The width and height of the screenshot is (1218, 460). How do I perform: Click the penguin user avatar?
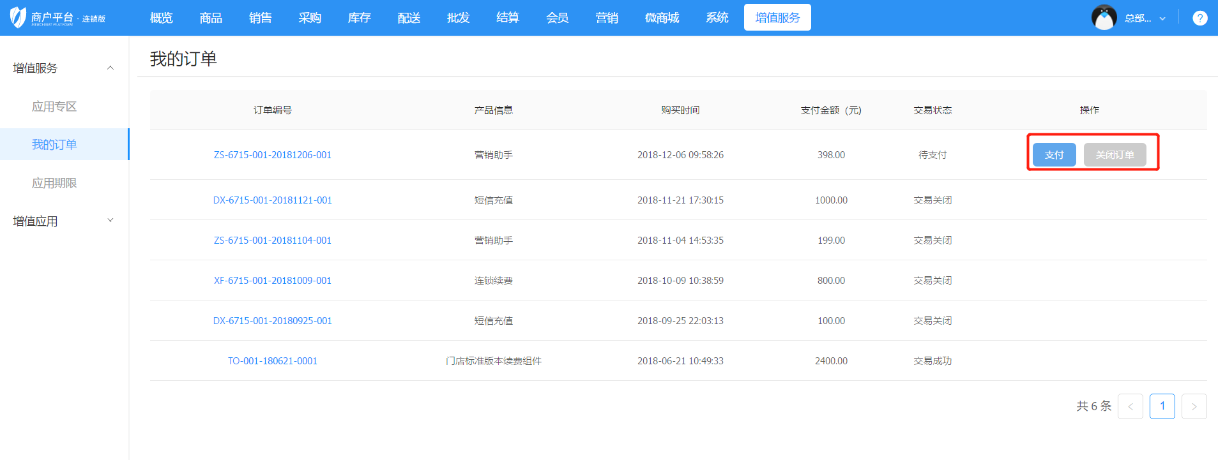(1104, 18)
